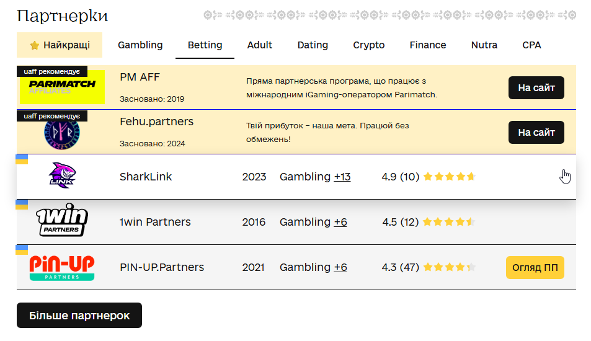Click the 1win Partners star rating

coord(449,222)
